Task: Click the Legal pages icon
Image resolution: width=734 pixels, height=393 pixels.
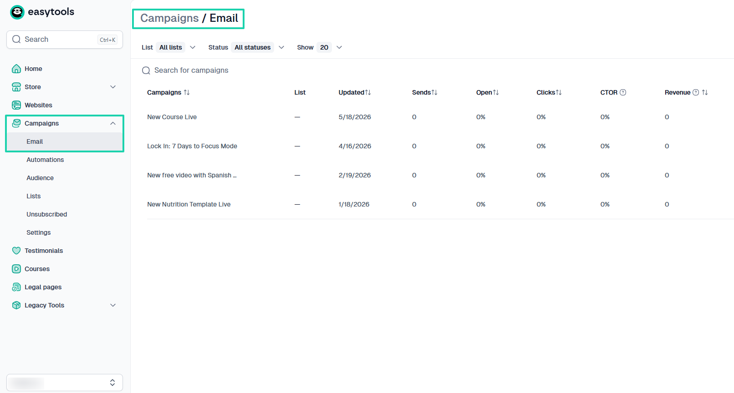Action: (16, 287)
